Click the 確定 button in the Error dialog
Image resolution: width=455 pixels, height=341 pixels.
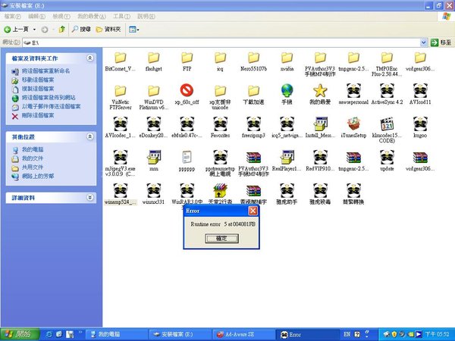click(221, 238)
